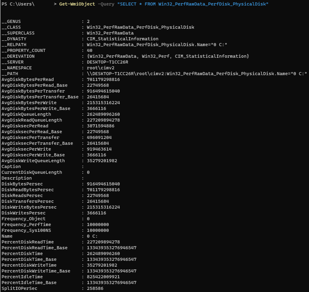The height and width of the screenshot is (292, 309).
Task: Click the PercentDiskTime_Base property name
Action: (29, 259)
